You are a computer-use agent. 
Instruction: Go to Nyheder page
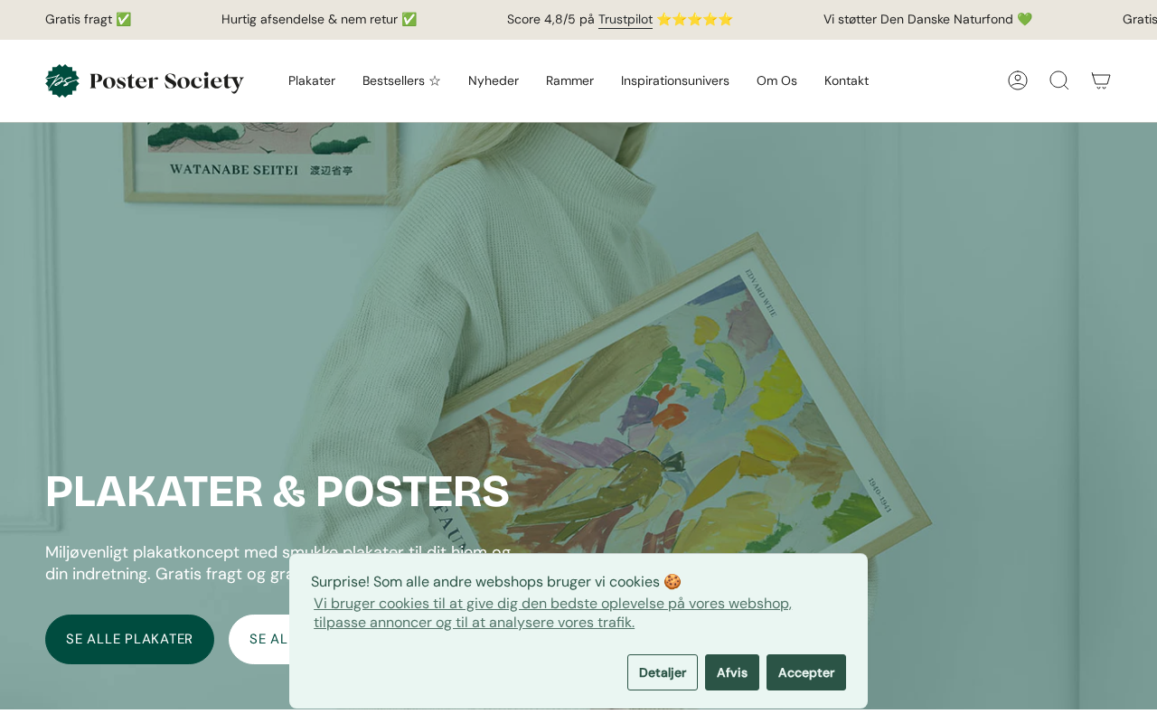(494, 80)
